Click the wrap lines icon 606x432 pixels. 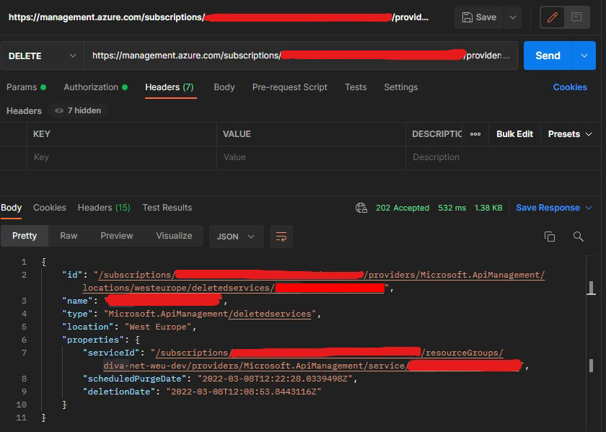point(281,237)
